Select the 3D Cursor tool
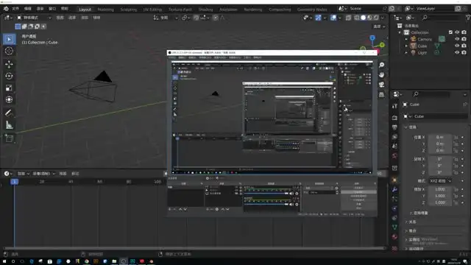This screenshot has width=471, height=265. pos(9,51)
